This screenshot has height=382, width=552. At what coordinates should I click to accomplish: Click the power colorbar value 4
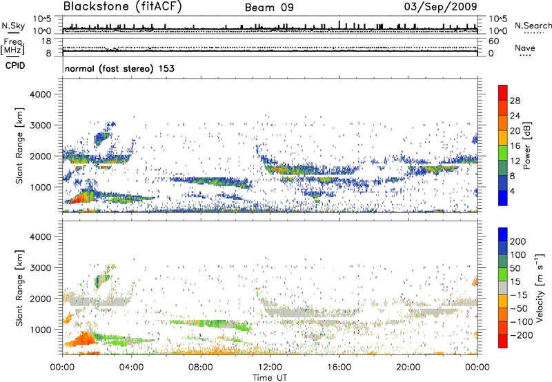tap(512, 191)
